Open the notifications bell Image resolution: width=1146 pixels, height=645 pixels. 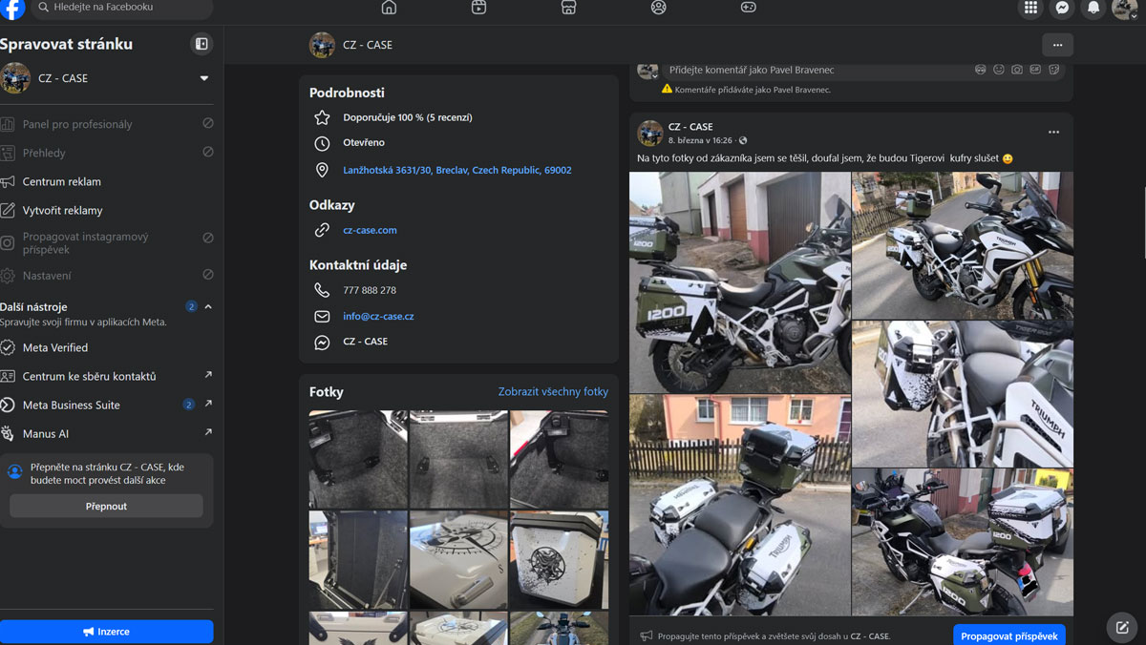pos(1093,8)
